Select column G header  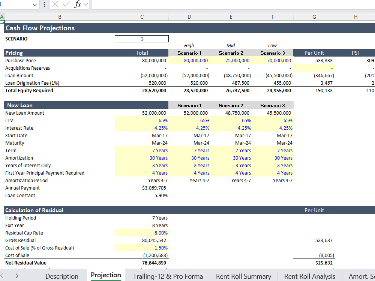click(314, 17)
